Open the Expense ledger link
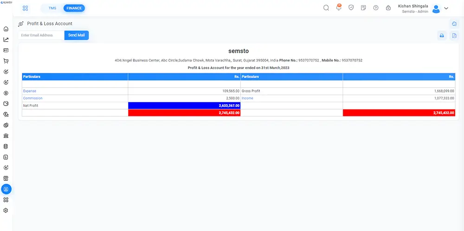The height and width of the screenshot is (231, 464). (30, 91)
